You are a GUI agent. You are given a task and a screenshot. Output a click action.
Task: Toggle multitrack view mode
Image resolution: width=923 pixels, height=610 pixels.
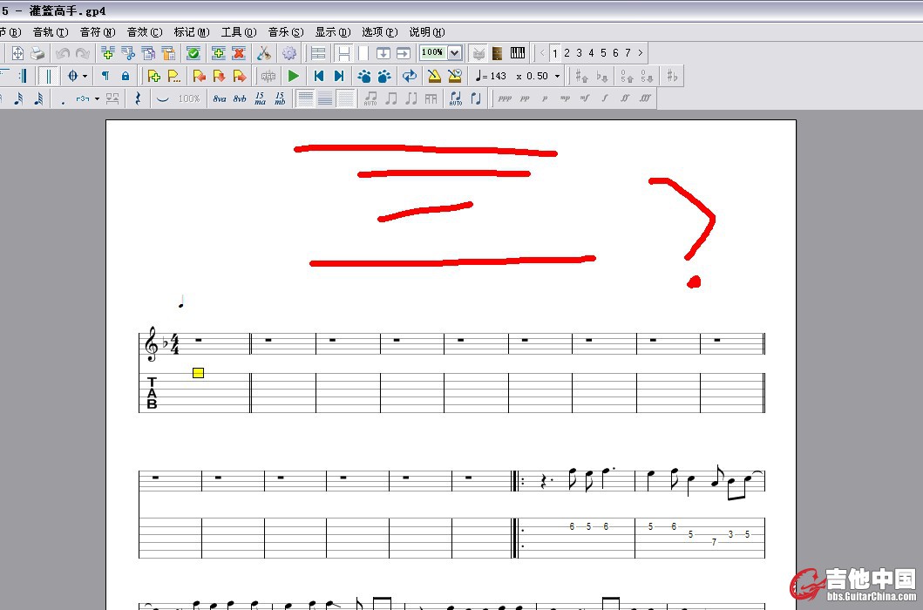point(319,53)
